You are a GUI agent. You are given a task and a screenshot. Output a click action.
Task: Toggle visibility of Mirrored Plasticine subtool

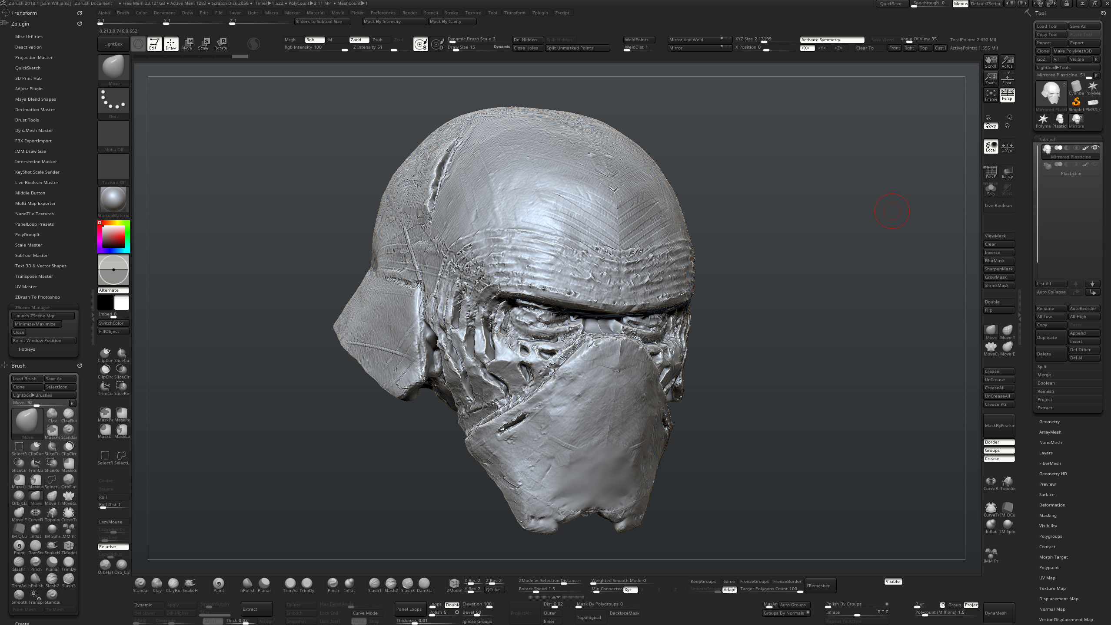1095,148
